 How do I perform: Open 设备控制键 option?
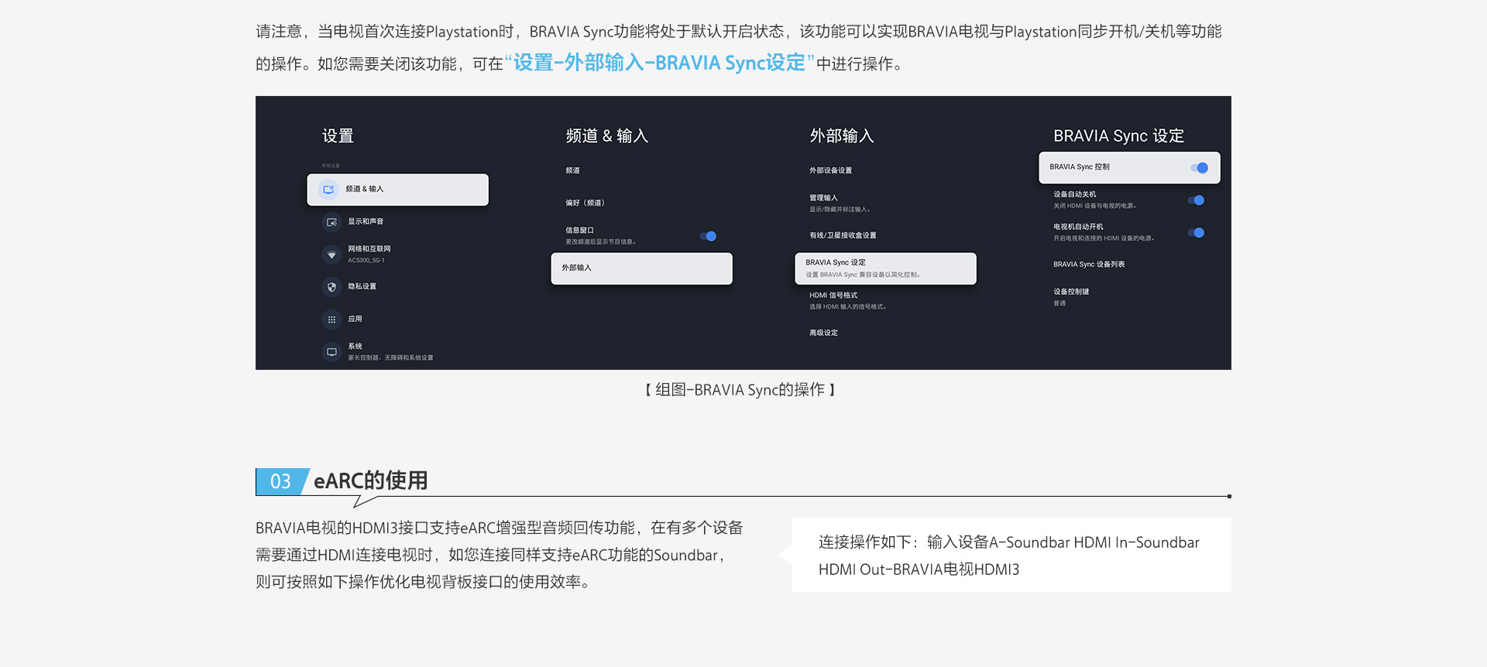coord(1071,298)
